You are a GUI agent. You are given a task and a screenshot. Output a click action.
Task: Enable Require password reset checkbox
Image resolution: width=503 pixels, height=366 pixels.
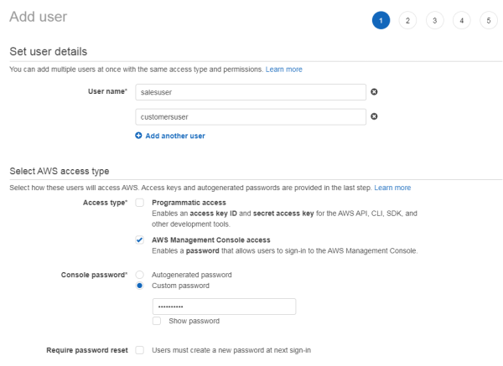pos(140,350)
